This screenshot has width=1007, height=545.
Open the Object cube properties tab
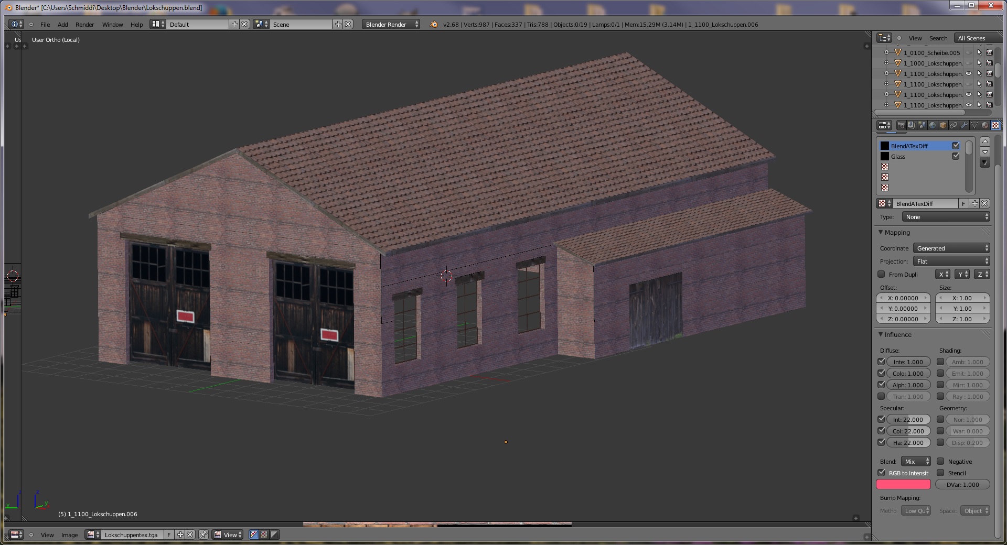pos(943,125)
